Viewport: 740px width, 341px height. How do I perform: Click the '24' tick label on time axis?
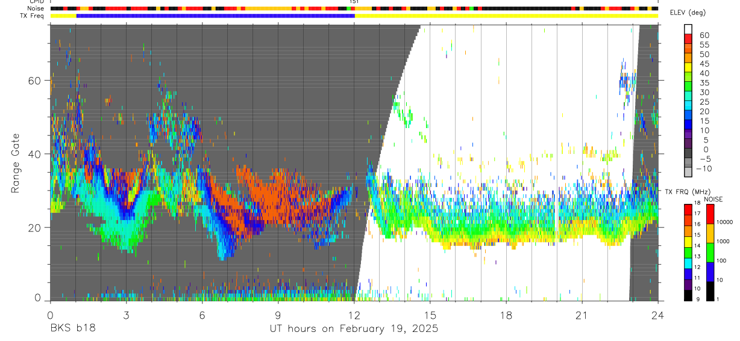point(658,315)
